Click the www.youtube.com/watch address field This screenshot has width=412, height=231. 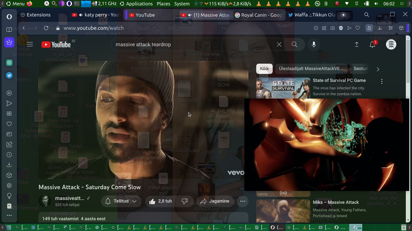94,28
